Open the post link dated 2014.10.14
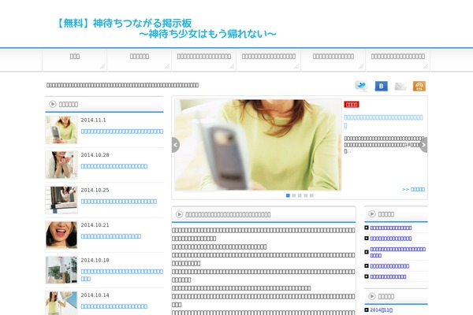This screenshot has height=315, width=473. click(114, 306)
